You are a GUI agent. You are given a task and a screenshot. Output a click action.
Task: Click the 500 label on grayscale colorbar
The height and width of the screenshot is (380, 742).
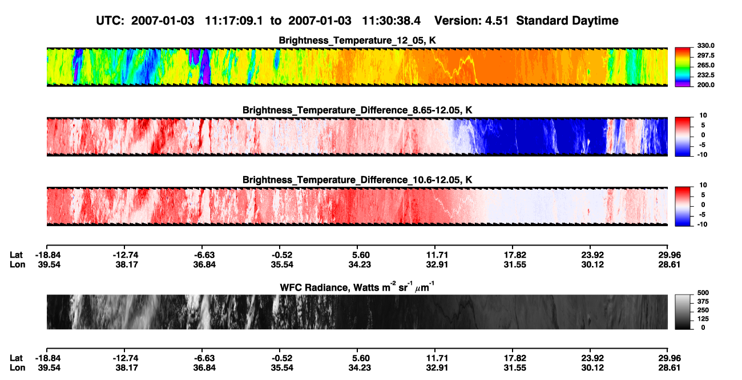pos(703,293)
